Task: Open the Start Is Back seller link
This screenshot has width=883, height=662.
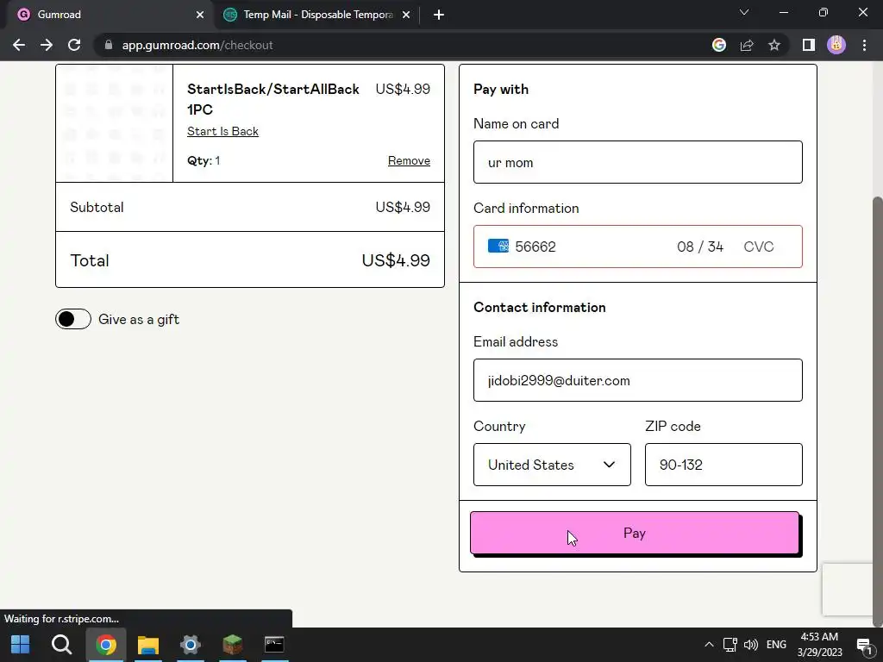Action: click(222, 131)
